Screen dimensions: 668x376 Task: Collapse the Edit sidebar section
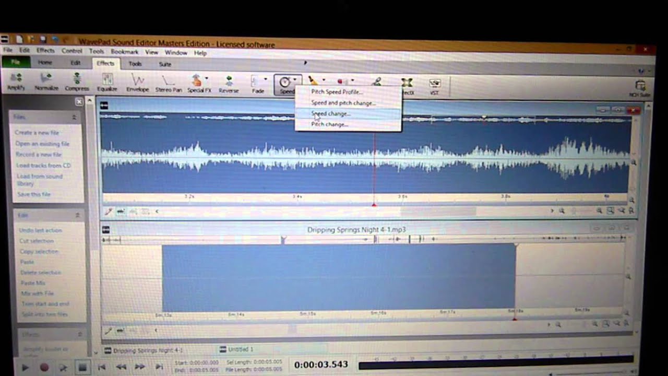tap(77, 215)
